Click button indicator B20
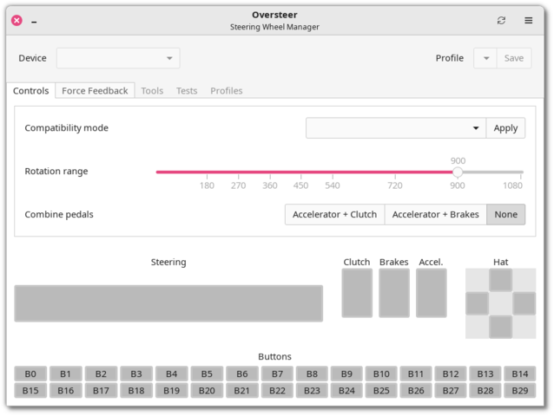The height and width of the screenshot is (416, 554). (207, 391)
